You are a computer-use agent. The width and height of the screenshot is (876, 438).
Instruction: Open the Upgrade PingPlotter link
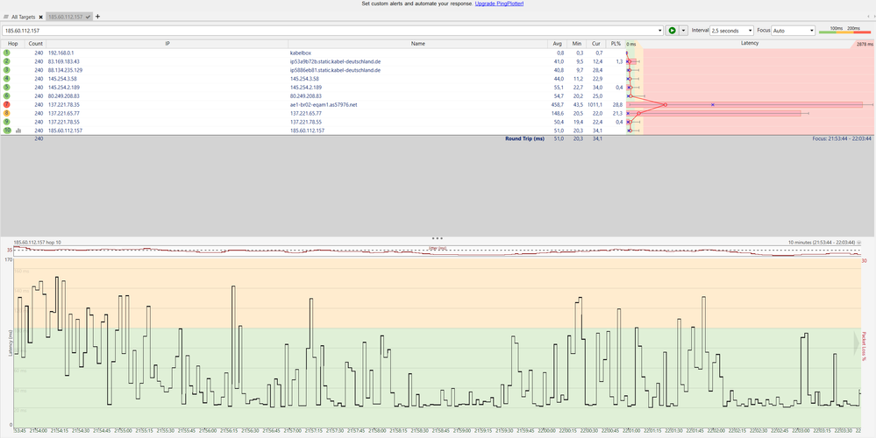coord(499,4)
